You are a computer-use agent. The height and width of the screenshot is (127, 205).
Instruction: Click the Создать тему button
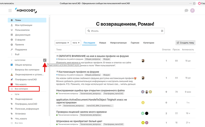pyautogui.click(x=185, y=43)
